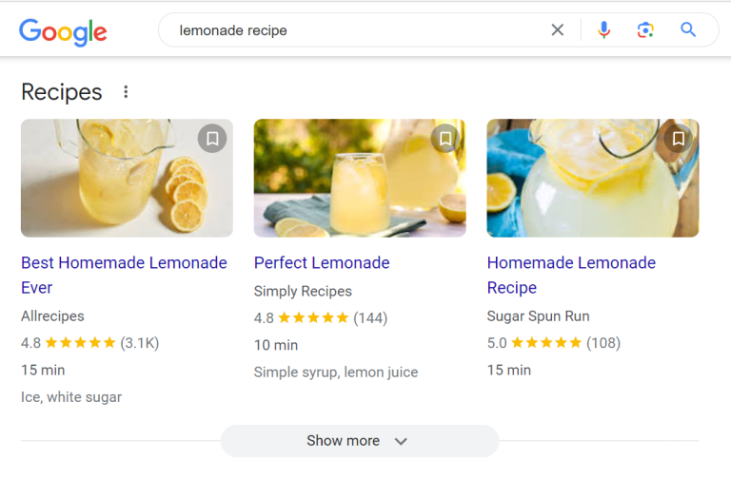Start voice search with microphone icon
This screenshot has height=478, width=731.
click(603, 30)
